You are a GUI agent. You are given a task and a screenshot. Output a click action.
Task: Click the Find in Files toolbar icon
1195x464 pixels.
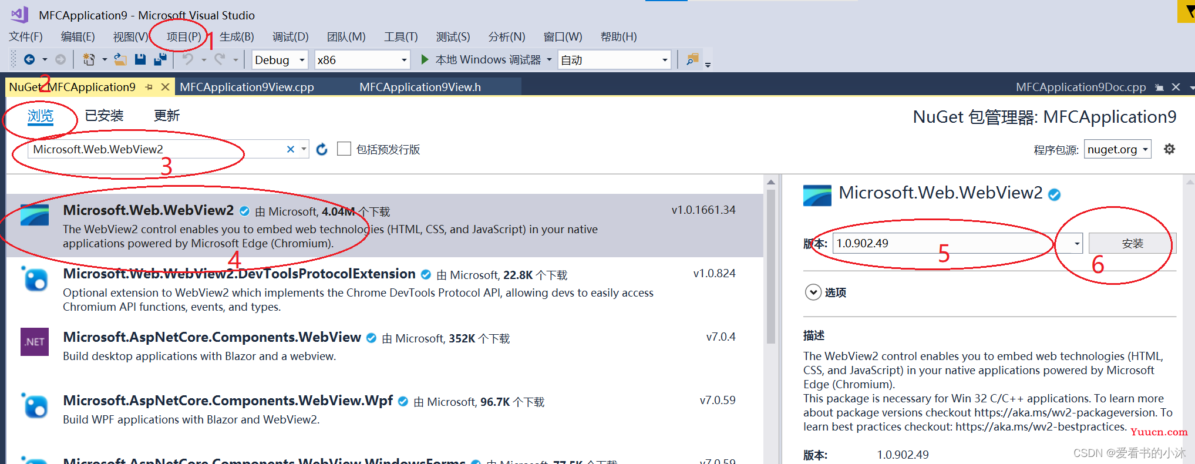point(693,59)
